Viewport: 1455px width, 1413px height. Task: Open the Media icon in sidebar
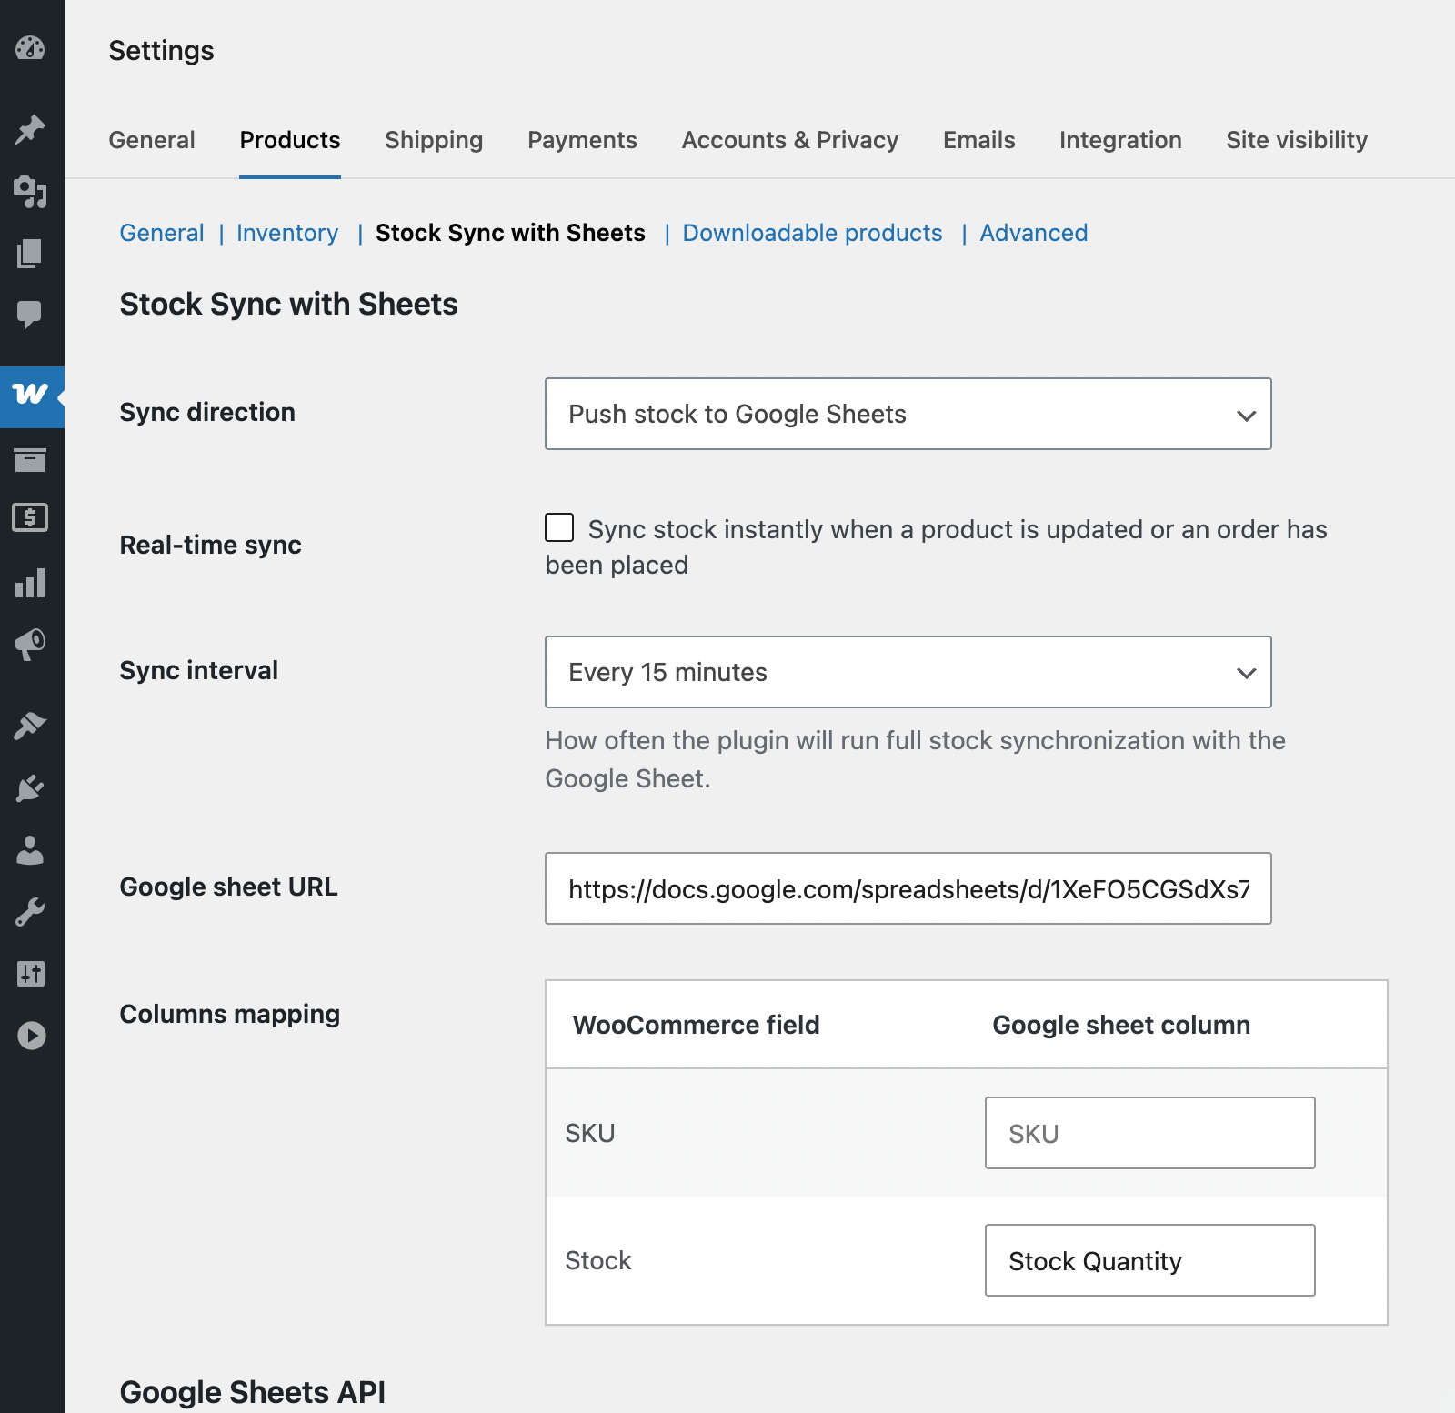point(30,192)
